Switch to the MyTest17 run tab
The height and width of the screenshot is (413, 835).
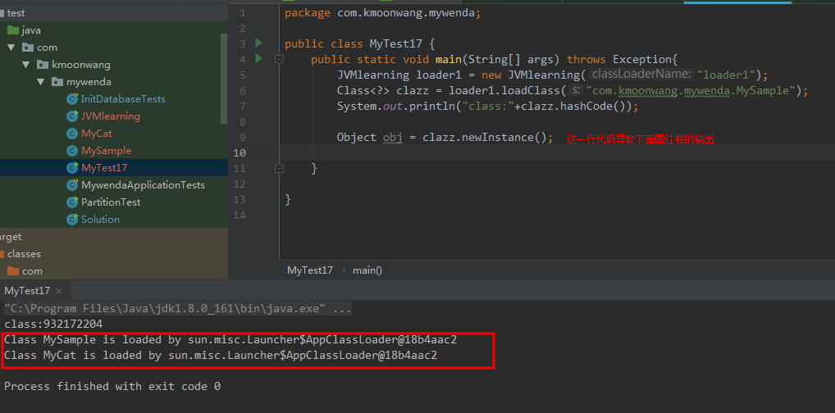pyautogui.click(x=27, y=291)
